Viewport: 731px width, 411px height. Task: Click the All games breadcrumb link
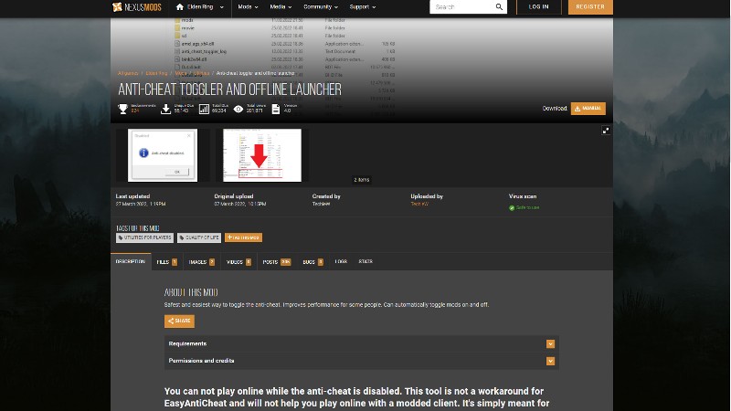128,74
